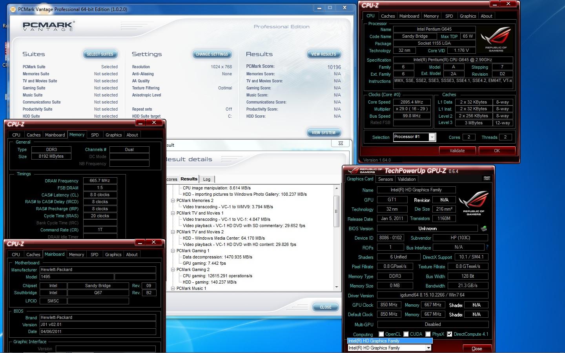Close the Result details dialog with X icon
The height and width of the screenshot is (353, 565).
[341, 144]
